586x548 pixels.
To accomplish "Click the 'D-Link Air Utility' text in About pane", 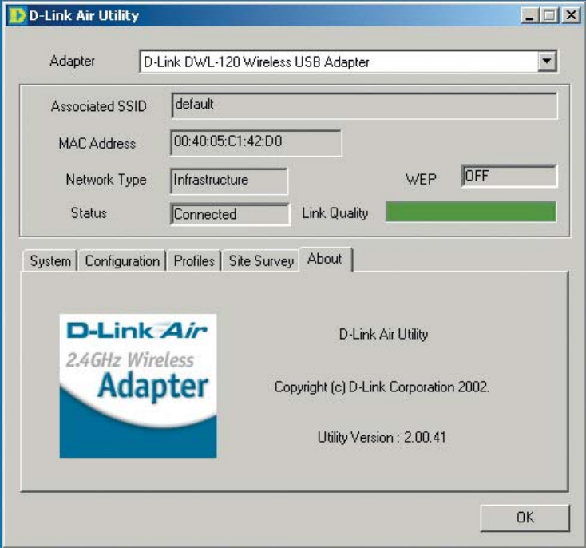I will pyautogui.click(x=383, y=334).
